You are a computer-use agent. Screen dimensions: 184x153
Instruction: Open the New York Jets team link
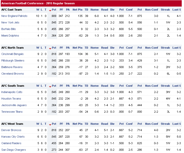point(10,22)
